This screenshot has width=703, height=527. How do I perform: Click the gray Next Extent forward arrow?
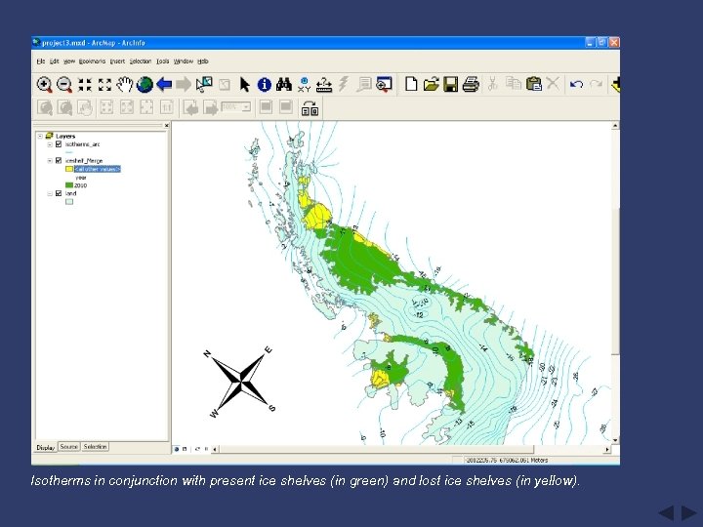[184, 84]
